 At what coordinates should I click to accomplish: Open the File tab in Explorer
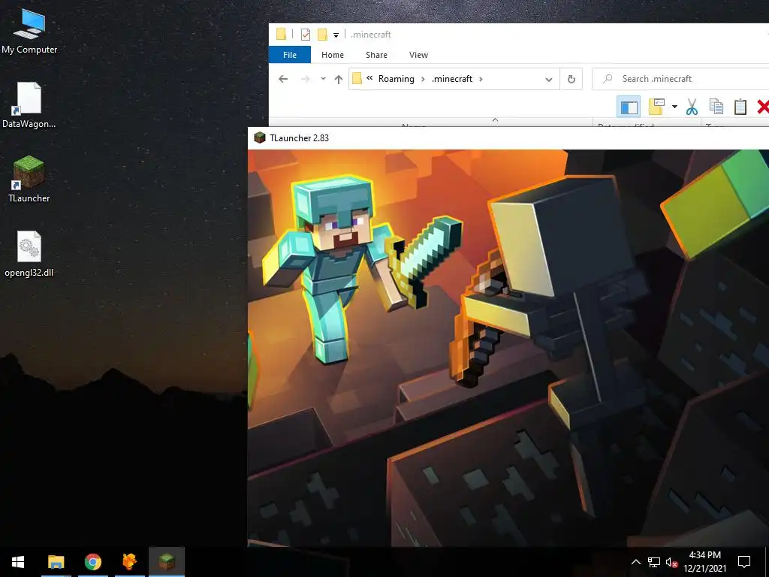290,55
